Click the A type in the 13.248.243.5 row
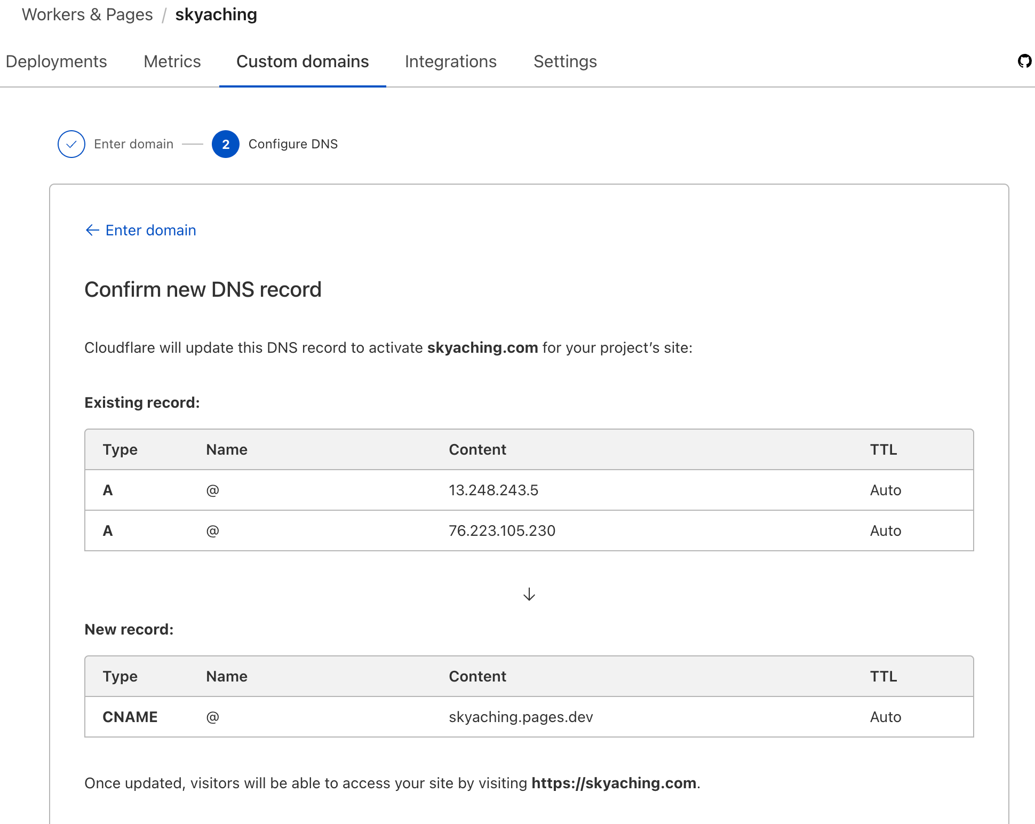The height and width of the screenshot is (824, 1035). pyautogui.click(x=108, y=490)
